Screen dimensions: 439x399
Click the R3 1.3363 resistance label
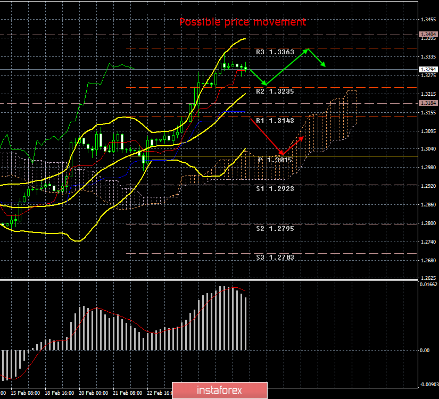275,52
